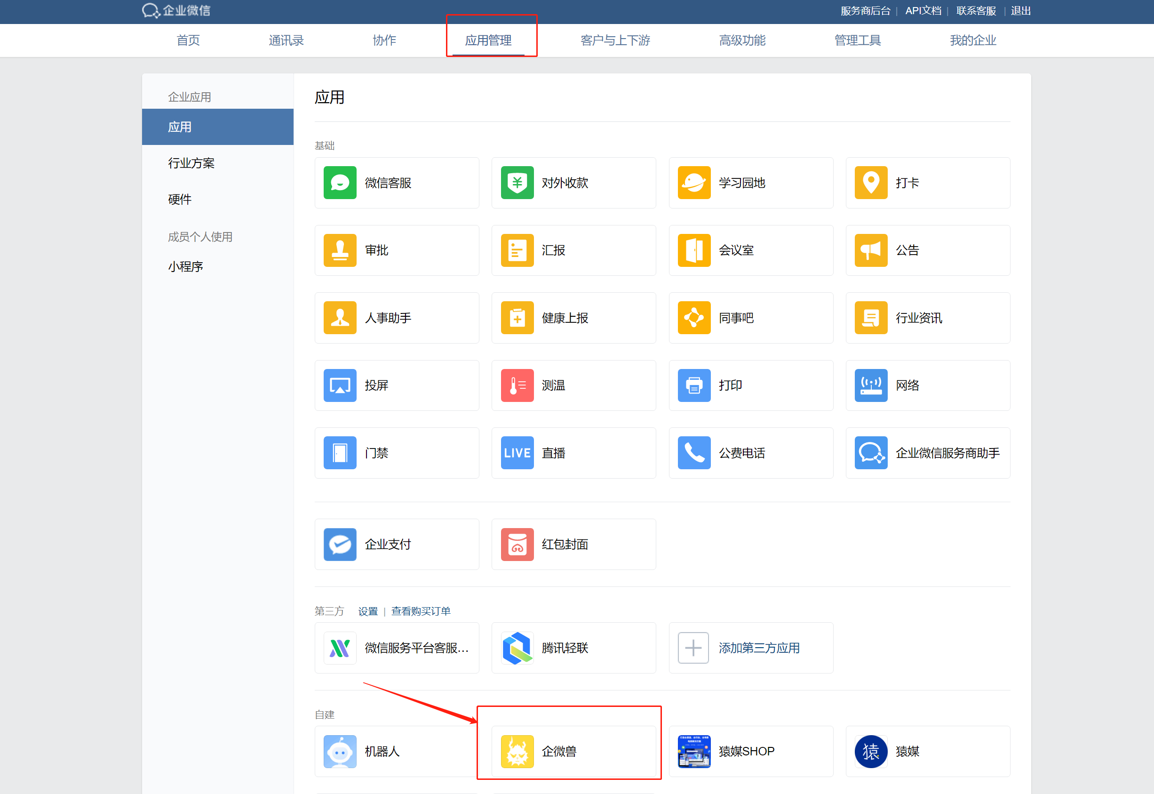Open the 红包封面 icon

coord(517,544)
